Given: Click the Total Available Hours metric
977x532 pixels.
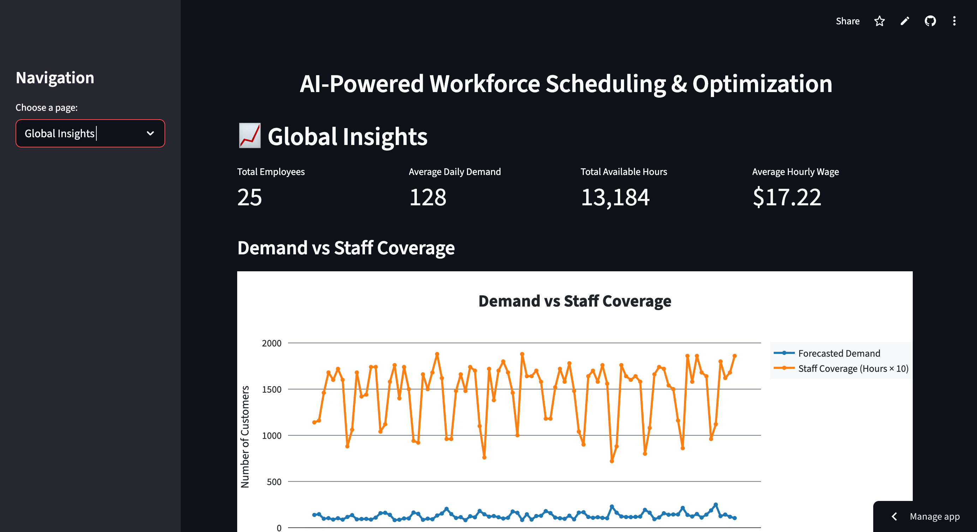Looking at the screenshot, I should (x=615, y=197).
